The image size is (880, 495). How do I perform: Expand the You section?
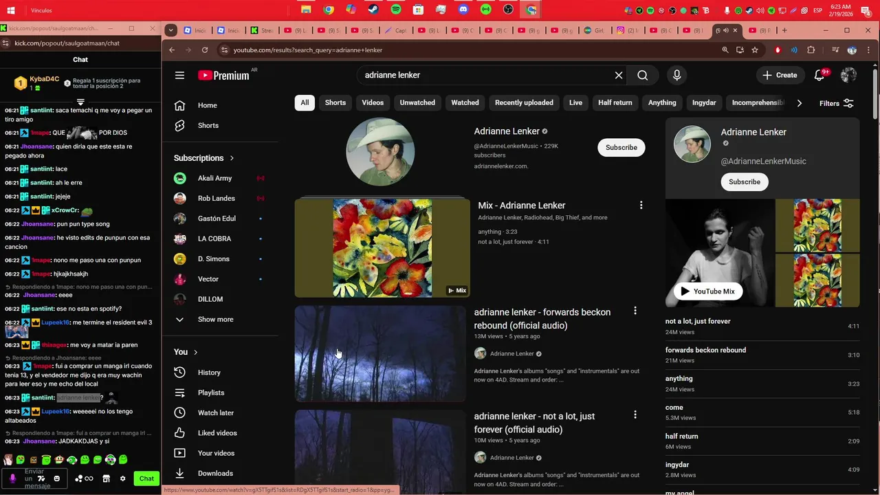pyautogui.click(x=186, y=351)
